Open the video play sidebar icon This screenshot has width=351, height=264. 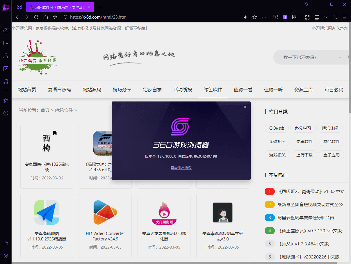point(6,69)
